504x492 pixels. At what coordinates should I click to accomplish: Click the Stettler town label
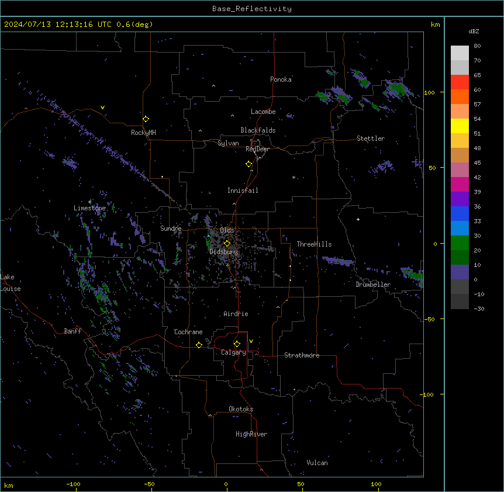point(371,138)
